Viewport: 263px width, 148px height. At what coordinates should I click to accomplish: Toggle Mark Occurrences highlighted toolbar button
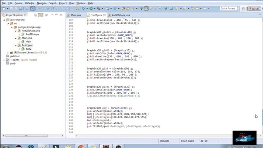pyautogui.click(x=146, y=8)
